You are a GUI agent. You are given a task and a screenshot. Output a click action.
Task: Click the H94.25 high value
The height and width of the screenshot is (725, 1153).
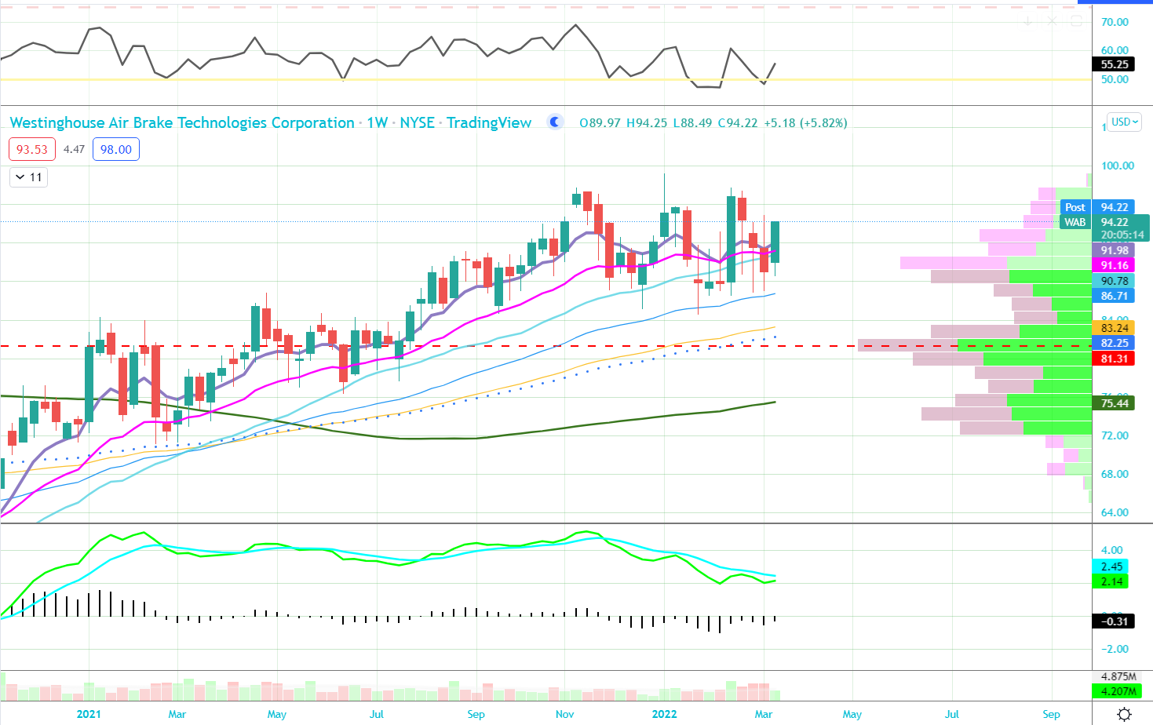646,123
